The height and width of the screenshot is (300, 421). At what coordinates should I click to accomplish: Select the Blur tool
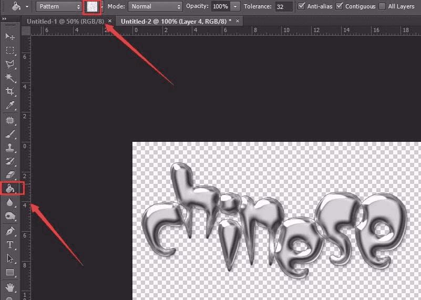coord(10,202)
